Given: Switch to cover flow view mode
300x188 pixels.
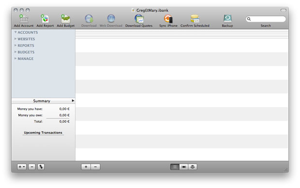Looking at the screenshot, I should 184,167.
